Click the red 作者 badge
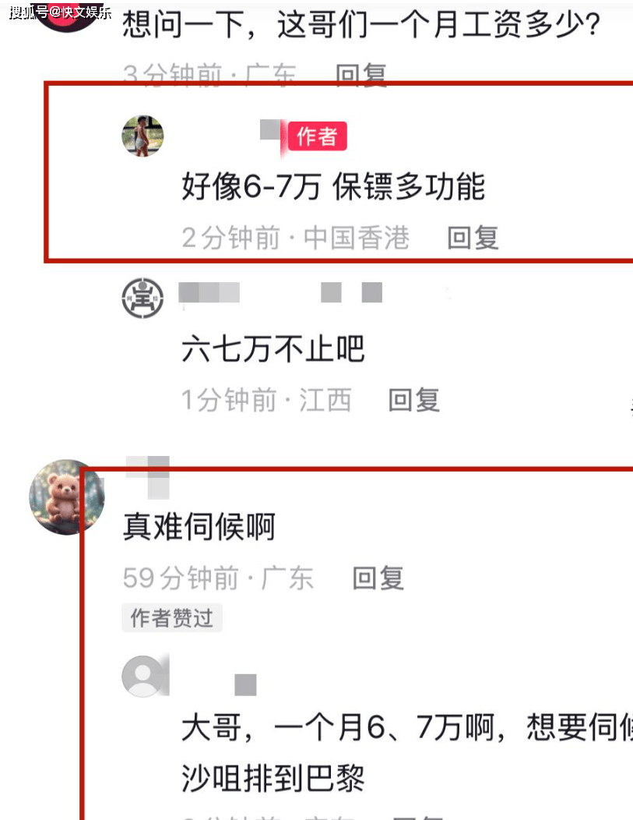Image resolution: width=633 pixels, height=820 pixels. pyautogui.click(x=318, y=136)
